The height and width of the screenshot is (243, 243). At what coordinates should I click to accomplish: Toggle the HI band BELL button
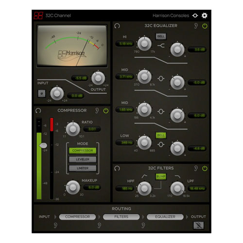click(x=161, y=36)
